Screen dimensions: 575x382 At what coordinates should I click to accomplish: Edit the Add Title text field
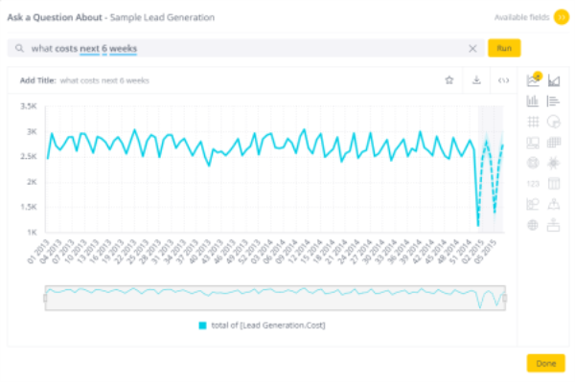tap(104, 80)
